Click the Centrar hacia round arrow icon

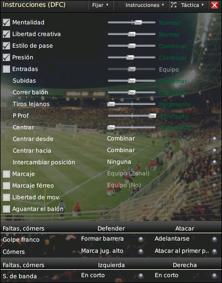pyautogui.click(x=215, y=151)
